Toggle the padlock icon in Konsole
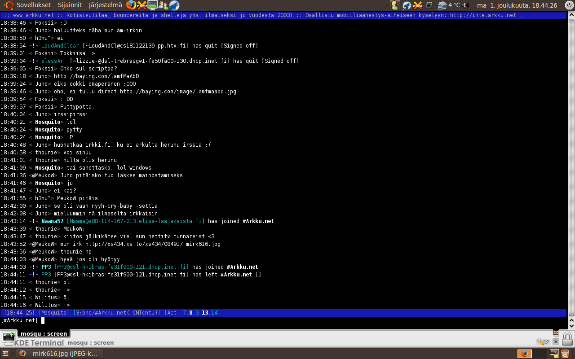The image size is (575, 359). (x=567, y=338)
